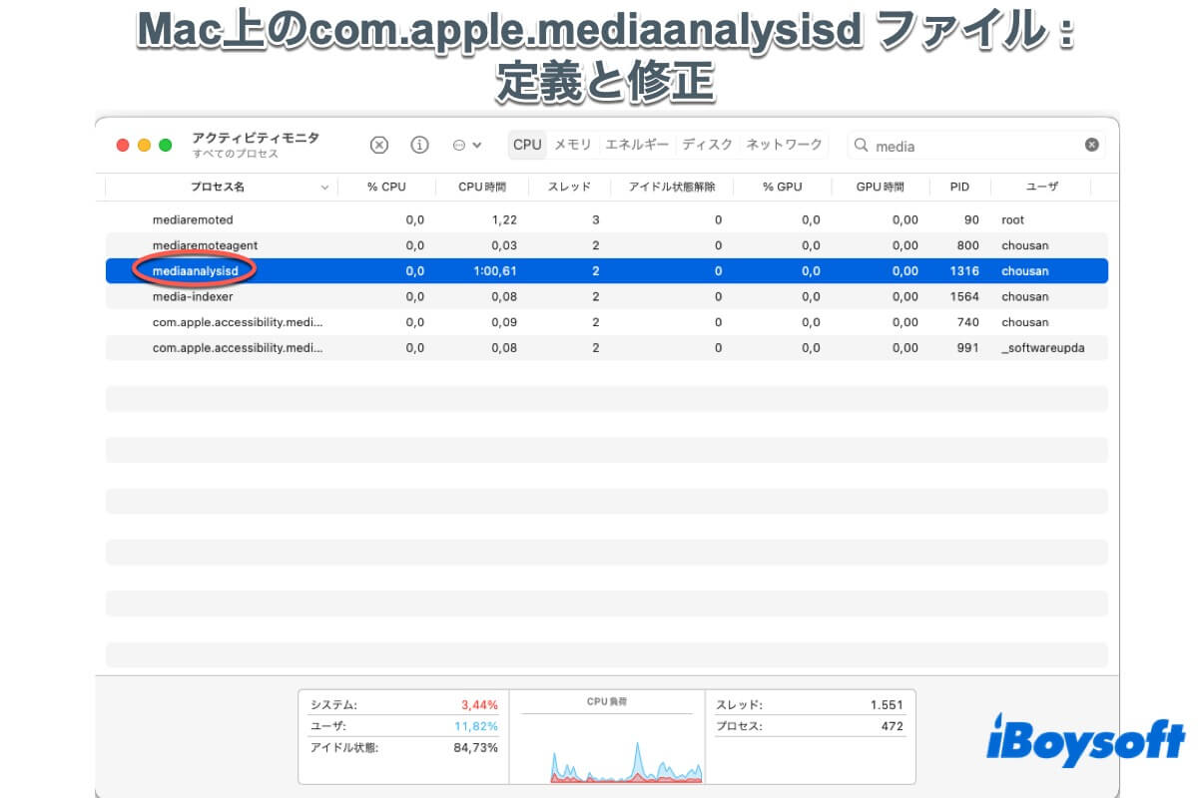This screenshot has height=798, width=1198.
Task: Click the アイドル状態 percentage 84,73%
Action: point(475,747)
